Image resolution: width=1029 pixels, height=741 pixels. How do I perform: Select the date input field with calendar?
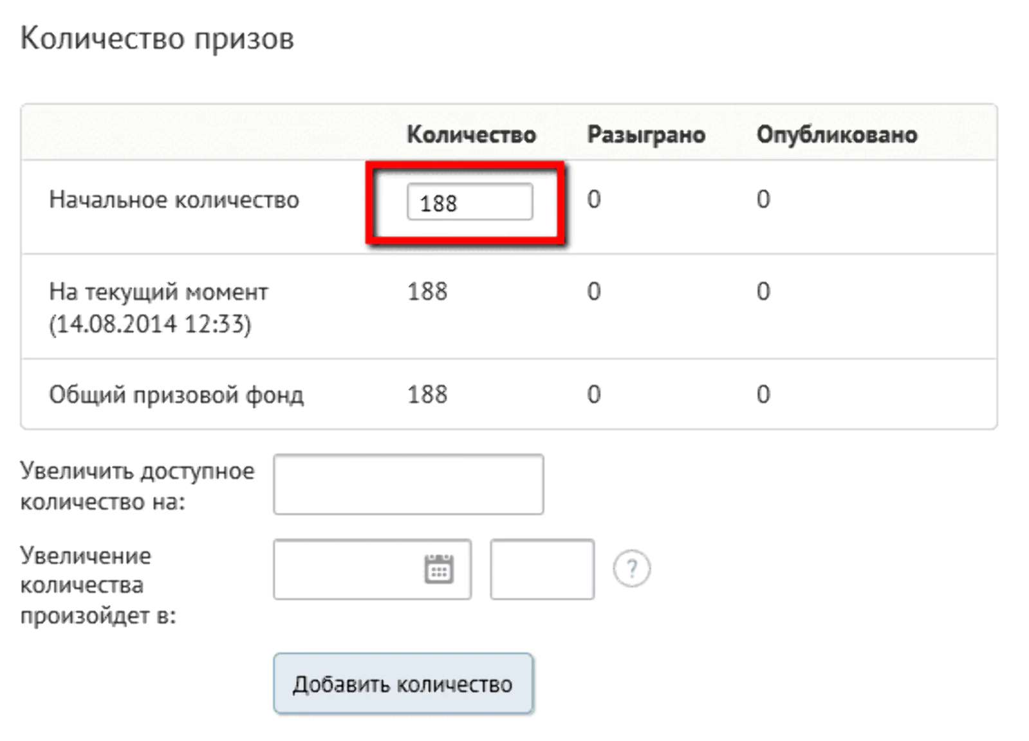348,569
